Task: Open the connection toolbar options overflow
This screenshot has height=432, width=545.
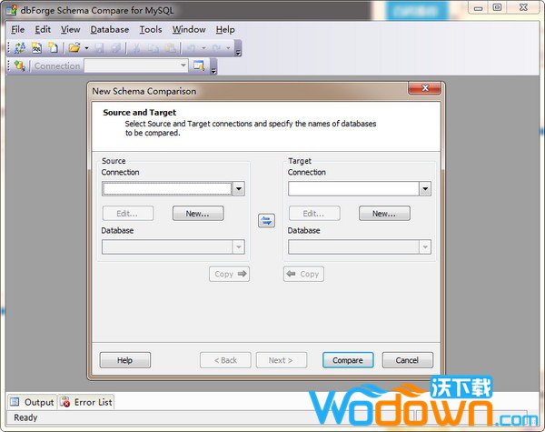Action: coord(213,66)
